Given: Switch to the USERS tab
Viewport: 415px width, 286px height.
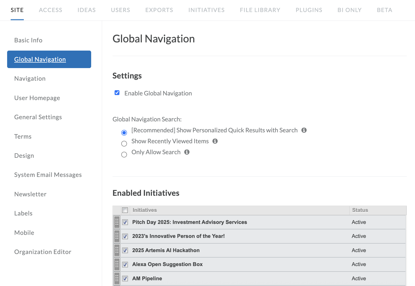Looking at the screenshot, I should click(120, 10).
